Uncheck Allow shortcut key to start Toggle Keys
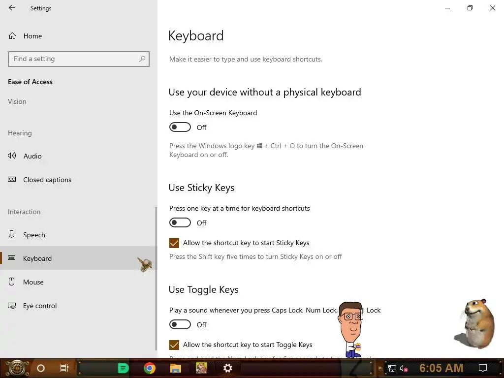The height and width of the screenshot is (378, 504). [x=174, y=345]
